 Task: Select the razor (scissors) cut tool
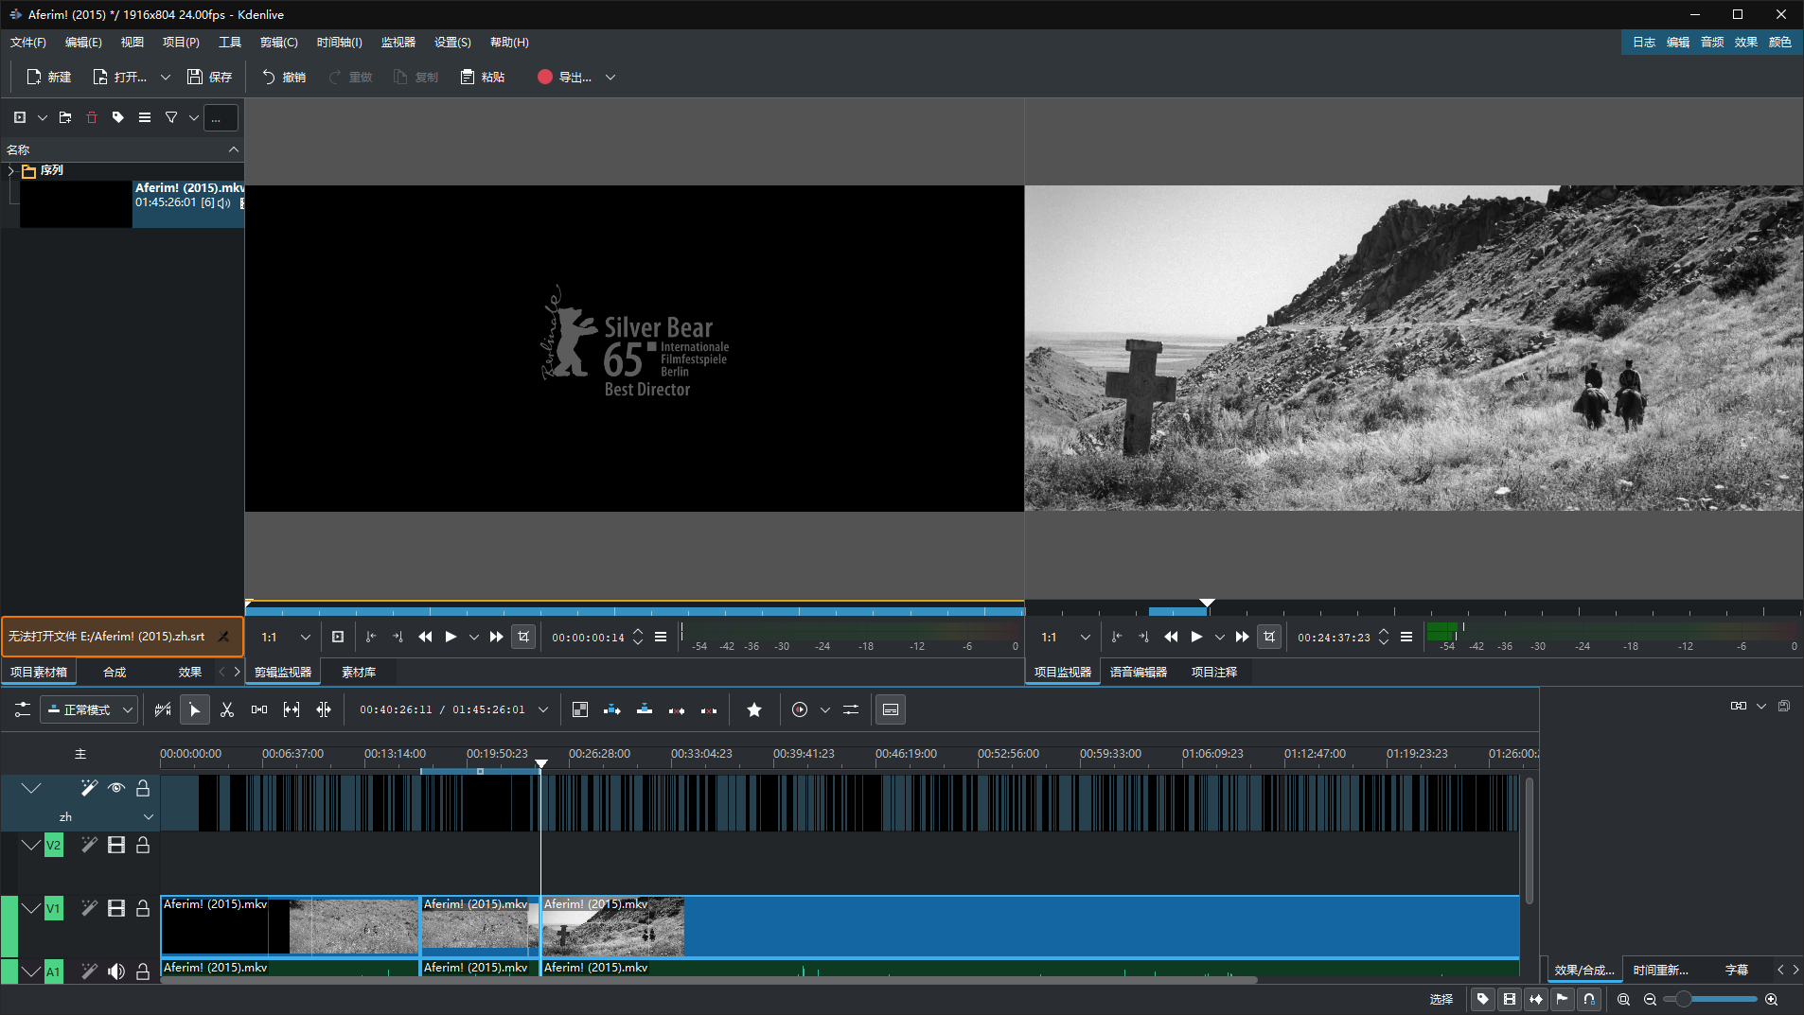tap(227, 709)
